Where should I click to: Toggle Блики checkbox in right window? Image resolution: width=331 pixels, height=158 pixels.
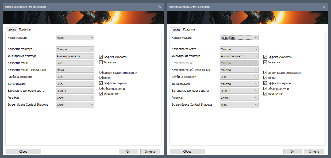tap(265, 78)
